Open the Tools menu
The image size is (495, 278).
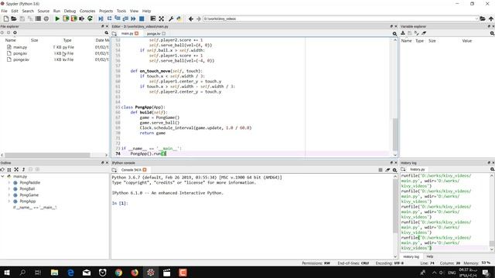[x=121, y=11]
